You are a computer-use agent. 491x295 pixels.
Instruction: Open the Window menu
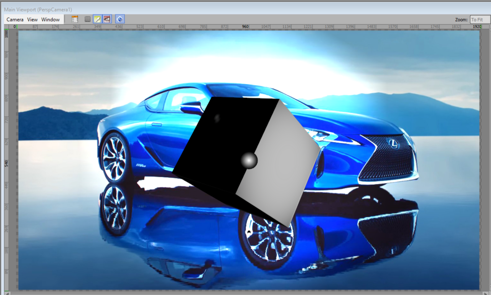pos(50,19)
